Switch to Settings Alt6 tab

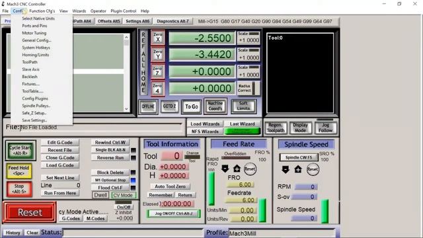point(137,21)
